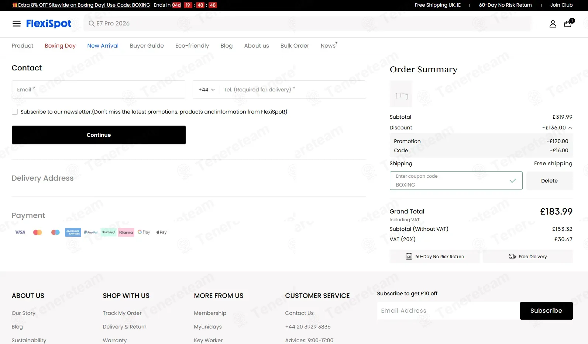This screenshot has width=588, height=344.
Task: Open the user account icon
Action: (x=553, y=24)
